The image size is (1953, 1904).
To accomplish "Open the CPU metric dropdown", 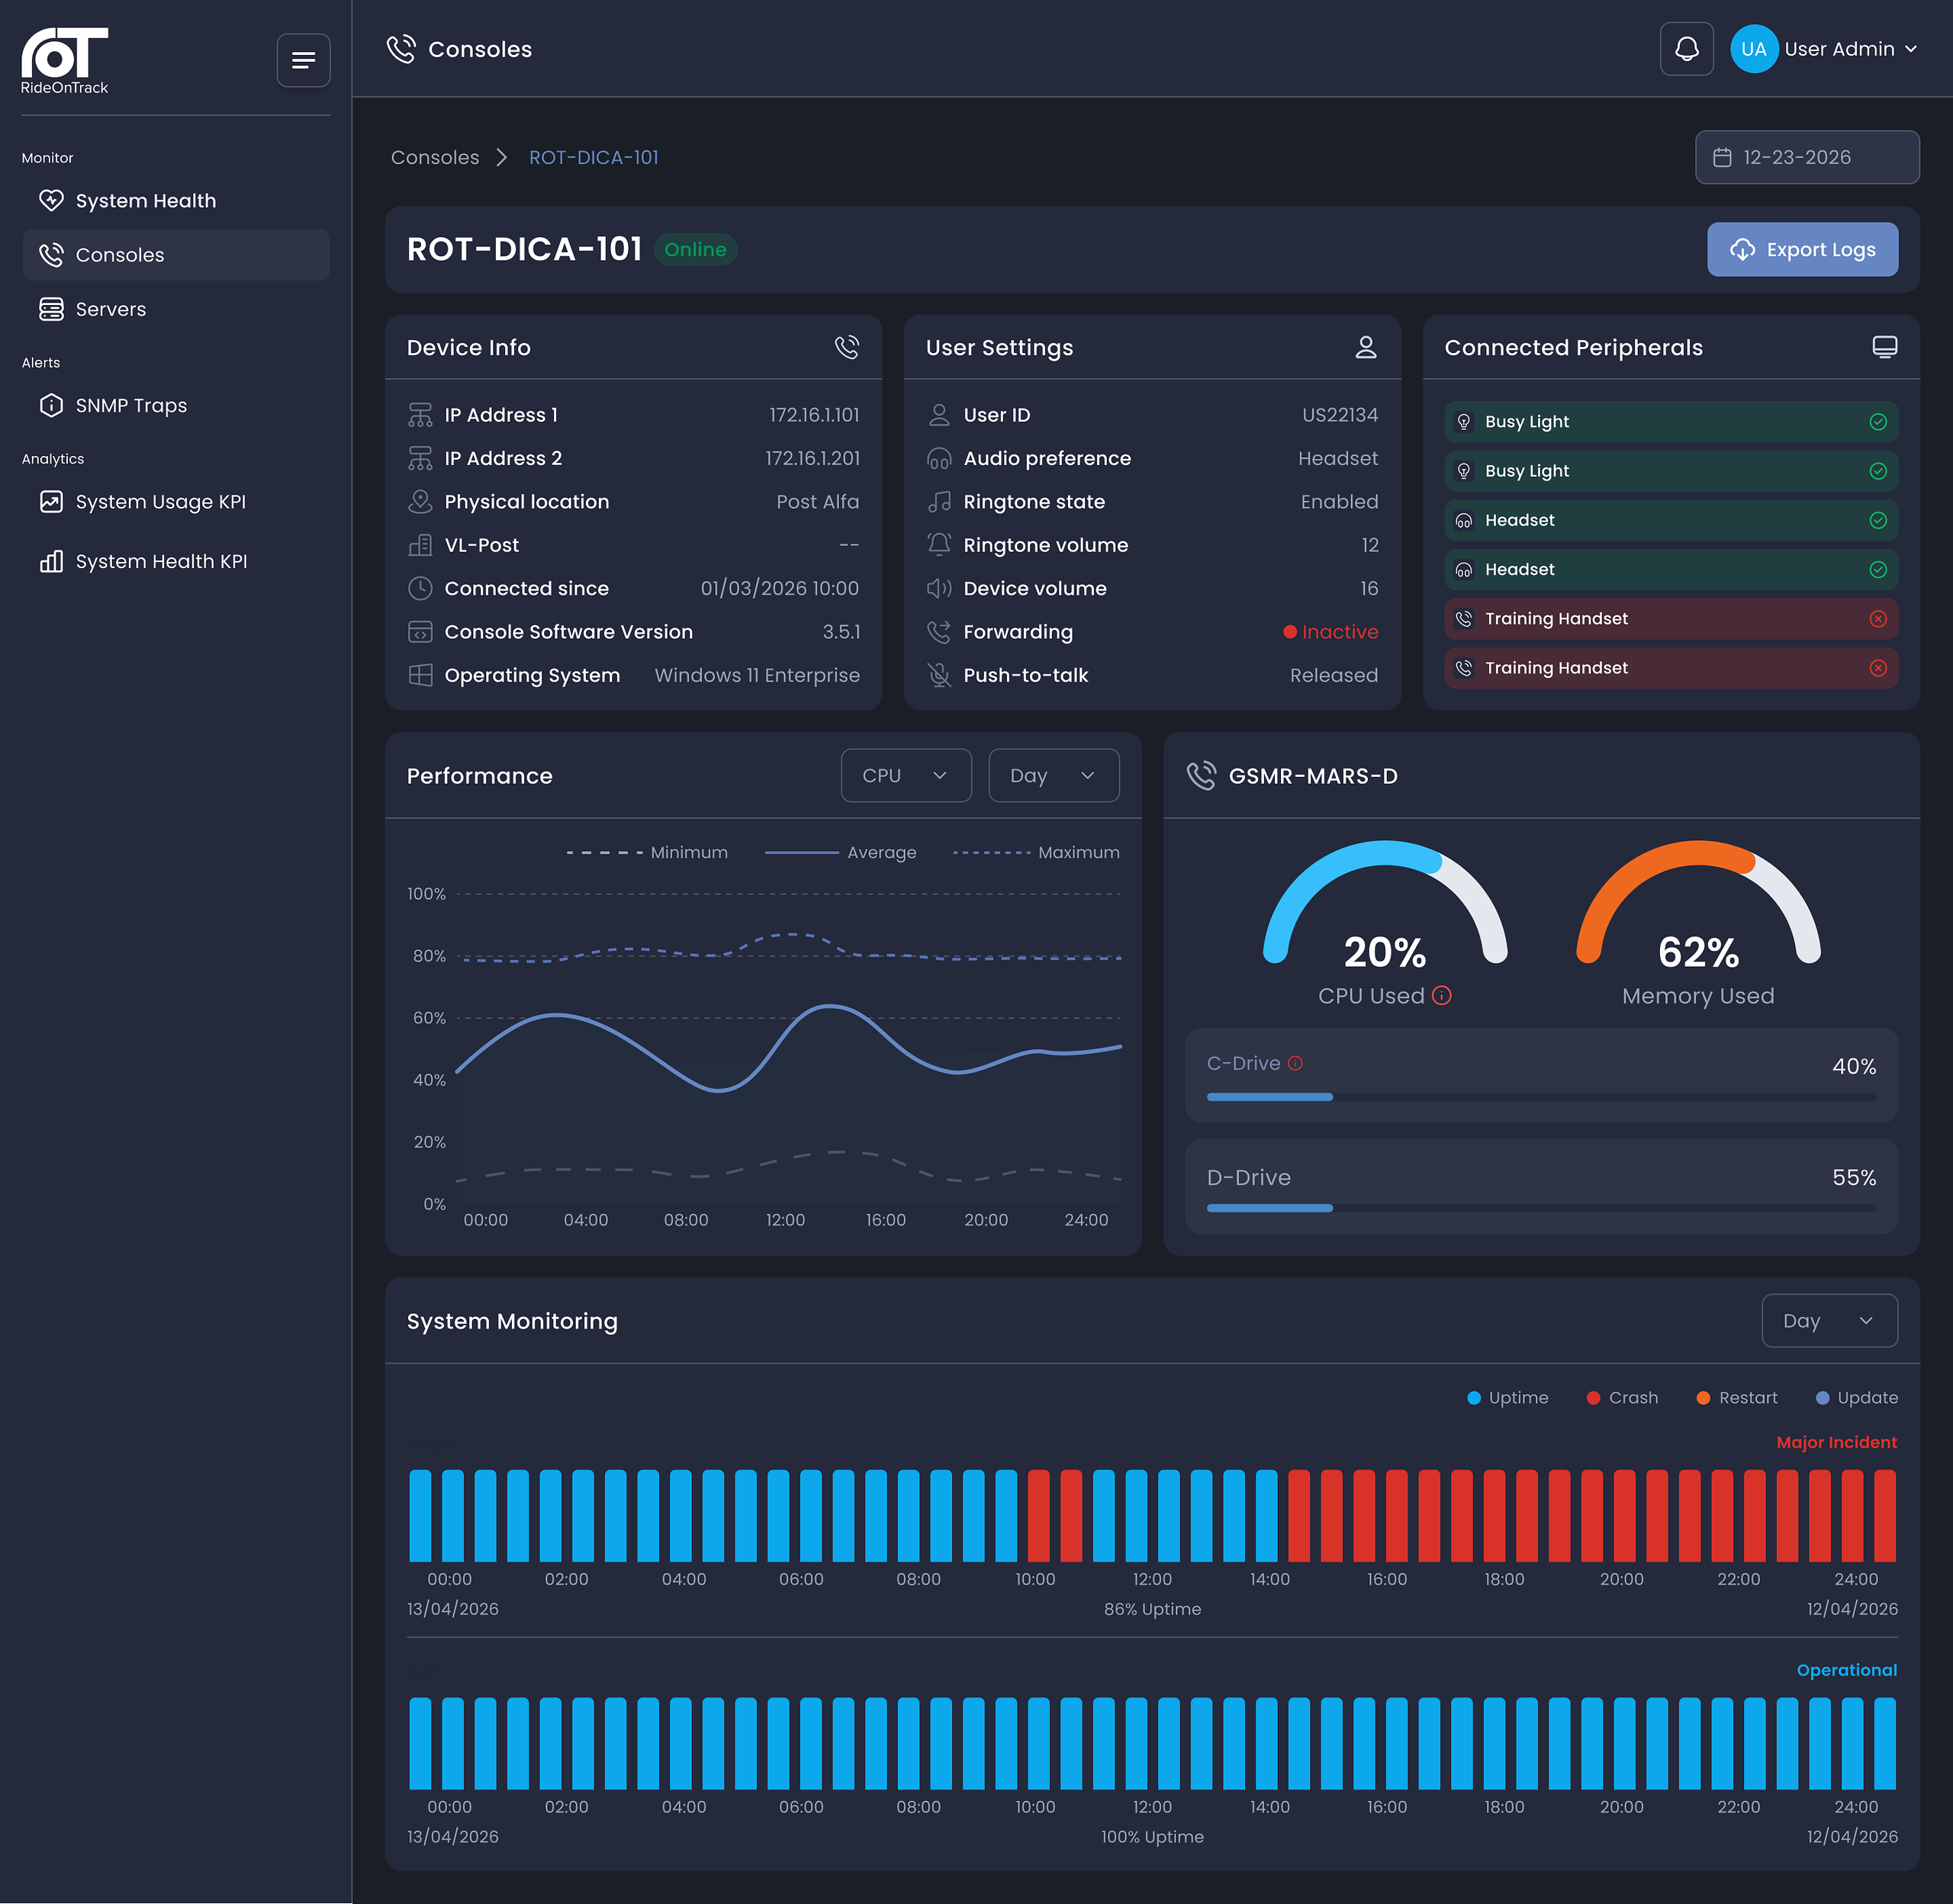I will [906, 775].
